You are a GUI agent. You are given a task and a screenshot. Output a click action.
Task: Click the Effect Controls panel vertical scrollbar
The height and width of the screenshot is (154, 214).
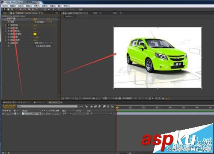click(59, 57)
